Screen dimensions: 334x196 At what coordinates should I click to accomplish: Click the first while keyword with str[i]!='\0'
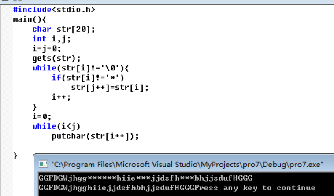(45, 68)
